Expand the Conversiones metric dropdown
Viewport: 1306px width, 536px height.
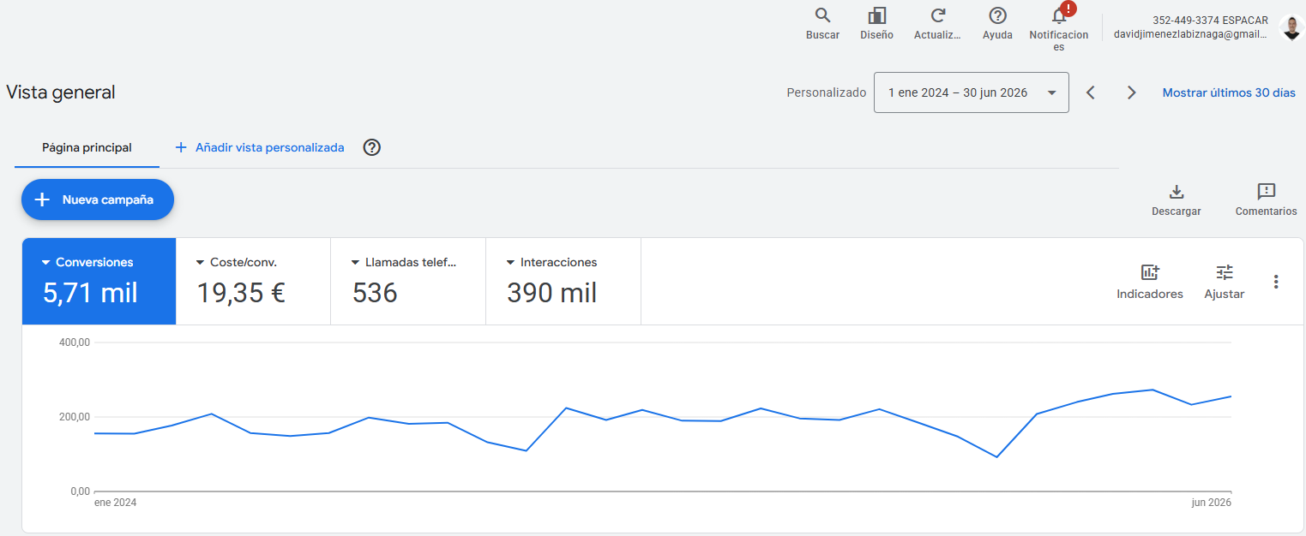coord(45,263)
